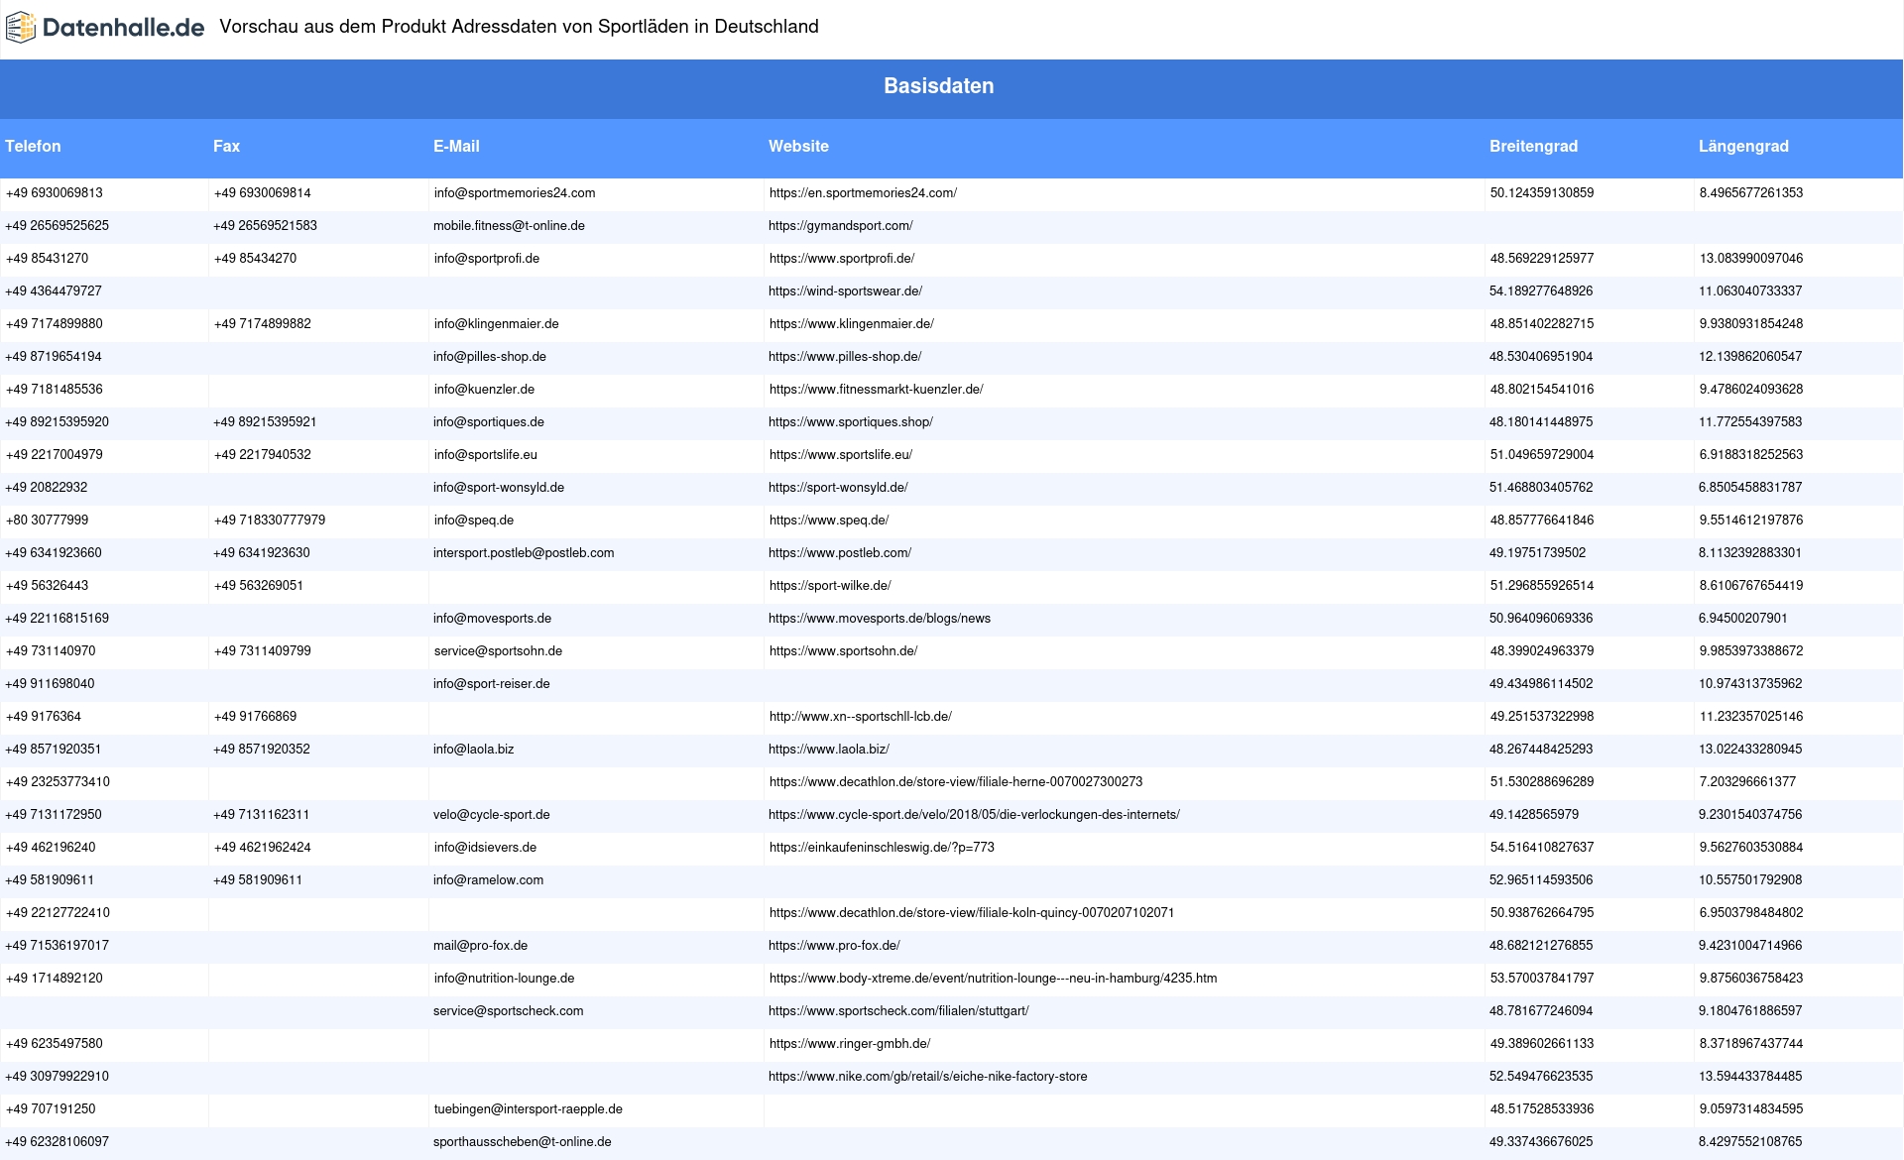Open the nike.com eiche-nike-factory-store link
This screenshot has height=1160, width=1904.
pyautogui.click(x=927, y=1077)
